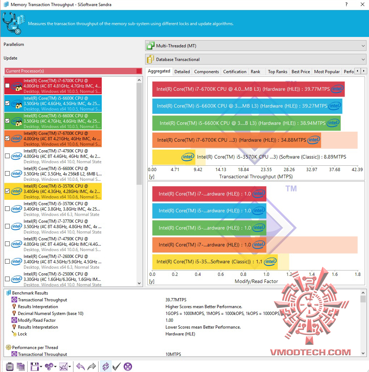Image resolution: width=369 pixels, height=372 pixels.
Task: Select the green i5-6600K 38.94MTPS bar
Action: pyautogui.click(x=246, y=123)
